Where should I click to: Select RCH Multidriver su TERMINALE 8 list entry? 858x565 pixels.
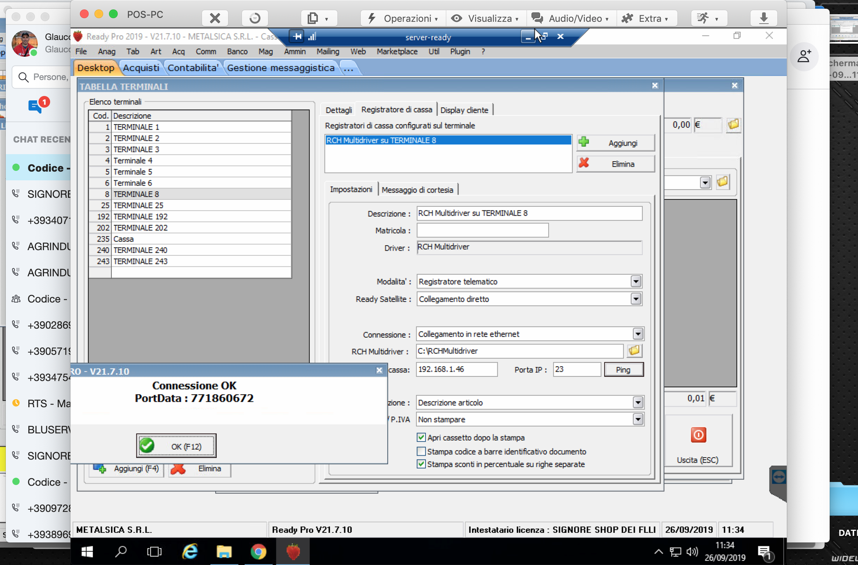tap(448, 140)
